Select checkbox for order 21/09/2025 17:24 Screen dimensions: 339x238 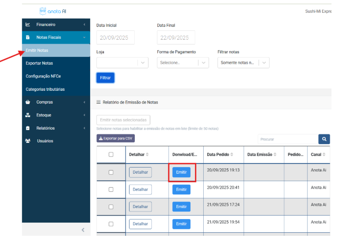pyautogui.click(x=111, y=207)
